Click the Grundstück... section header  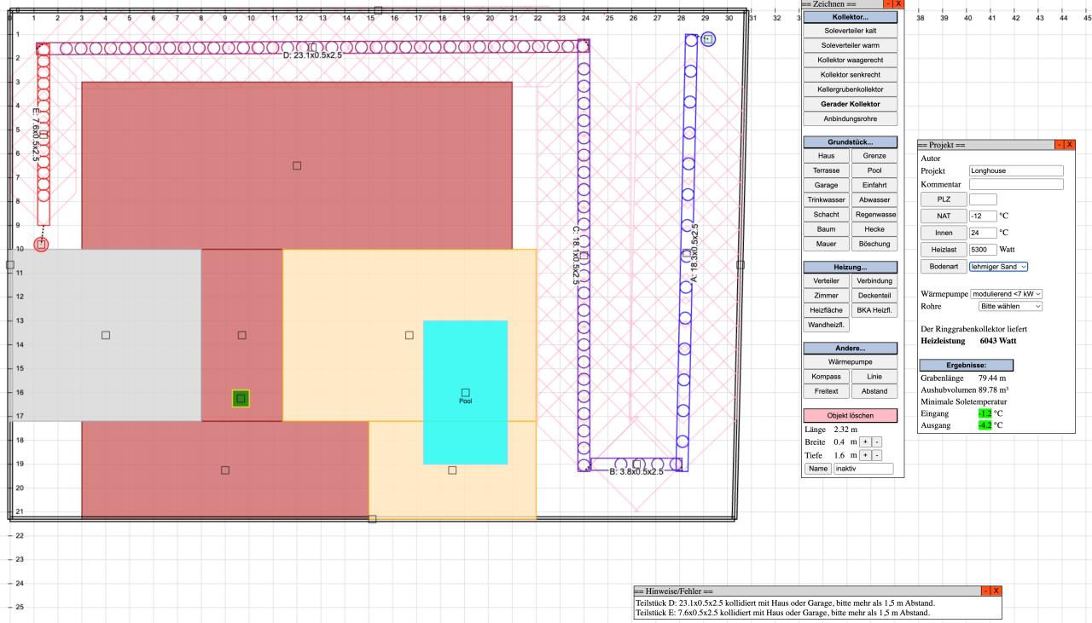[x=851, y=141]
